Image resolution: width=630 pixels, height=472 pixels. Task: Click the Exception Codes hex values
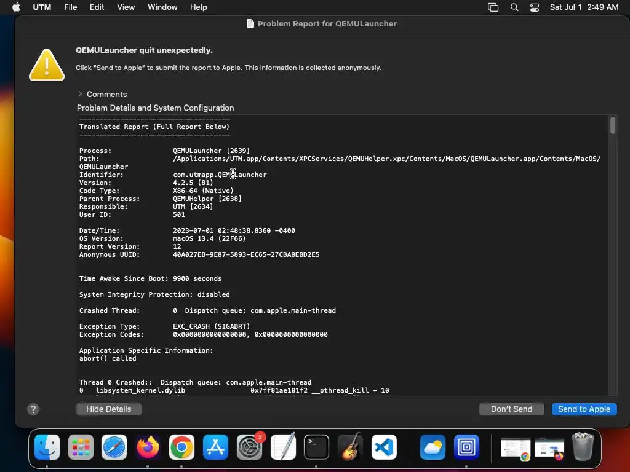coord(250,335)
